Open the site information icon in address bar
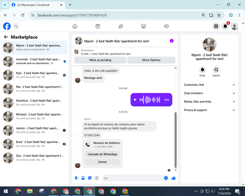The image size is (245, 196). click(33, 15)
